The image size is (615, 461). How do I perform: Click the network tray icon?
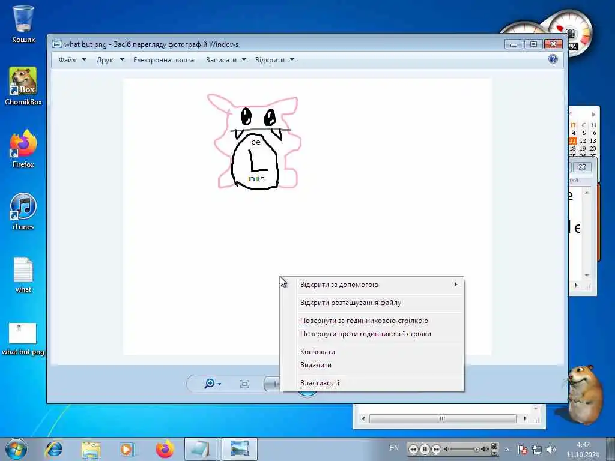pyautogui.click(x=537, y=450)
